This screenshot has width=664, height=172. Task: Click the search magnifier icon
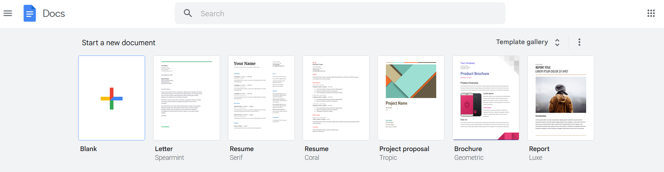(x=188, y=14)
